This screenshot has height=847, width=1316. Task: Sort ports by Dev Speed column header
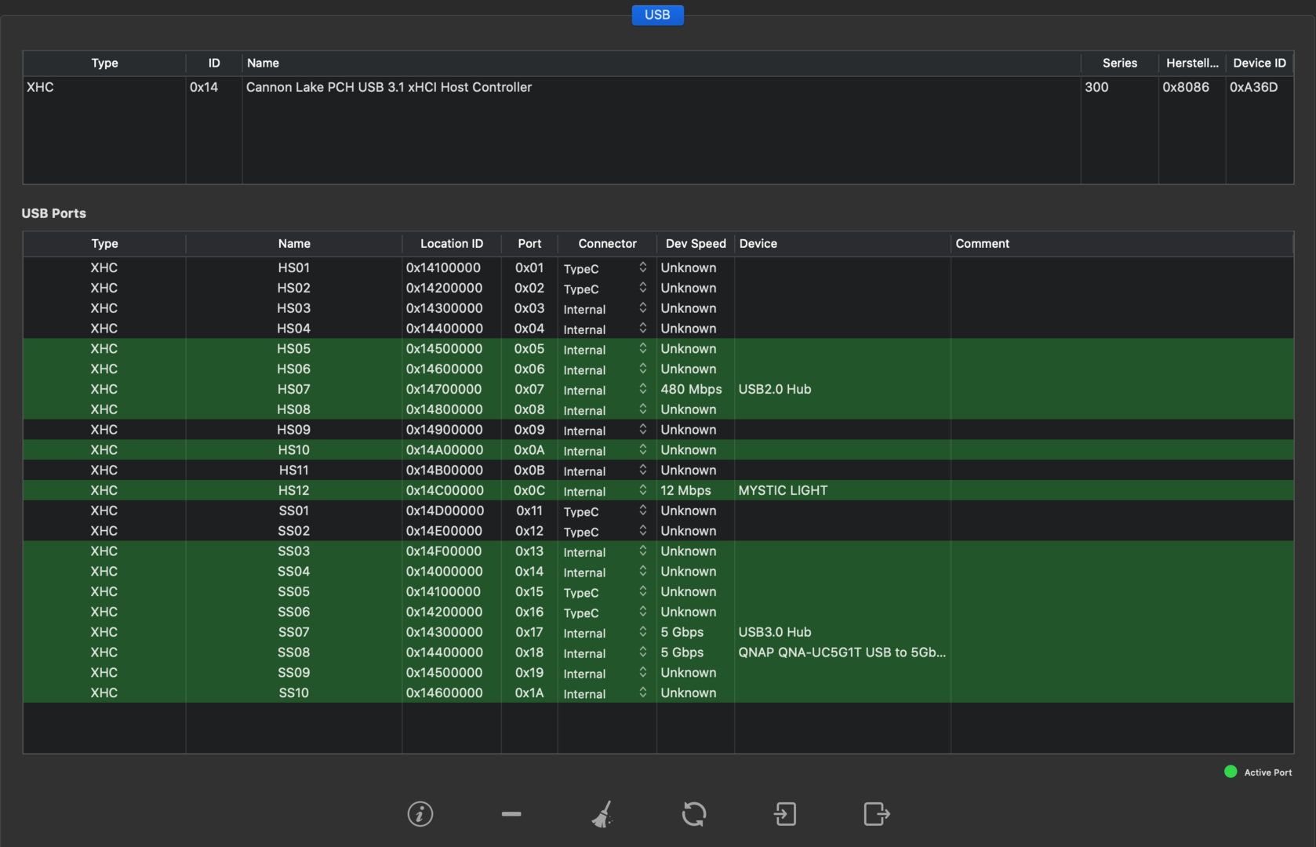[x=696, y=244]
